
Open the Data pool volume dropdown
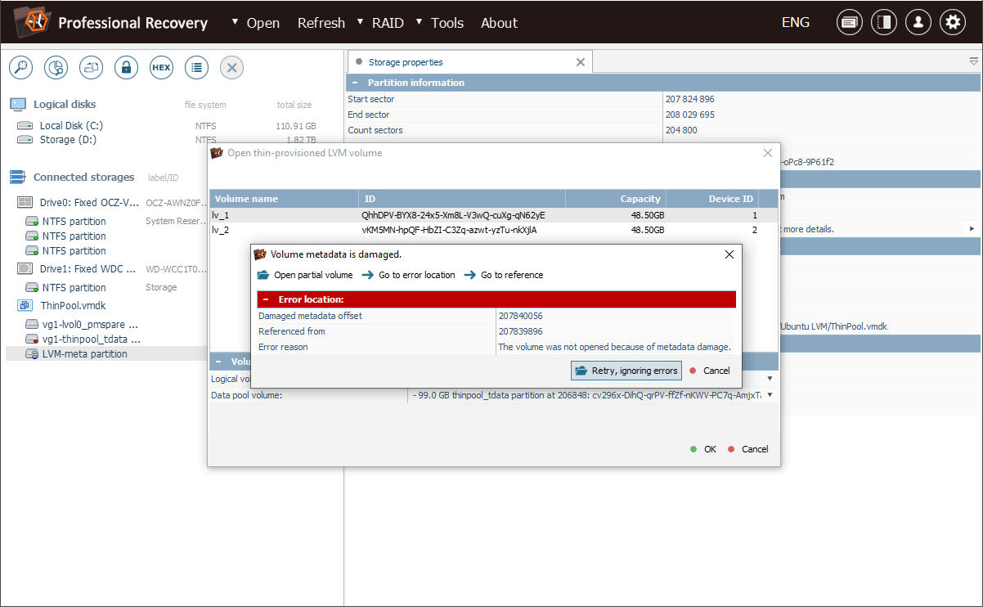(770, 395)
